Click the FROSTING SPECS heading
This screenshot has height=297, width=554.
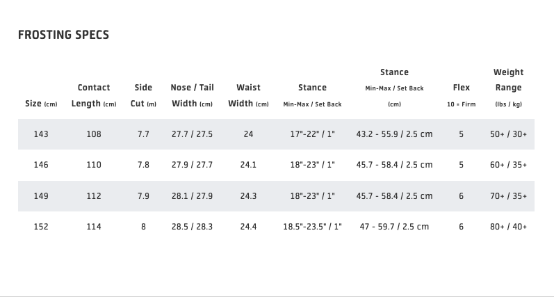click(x=63, y=35)
